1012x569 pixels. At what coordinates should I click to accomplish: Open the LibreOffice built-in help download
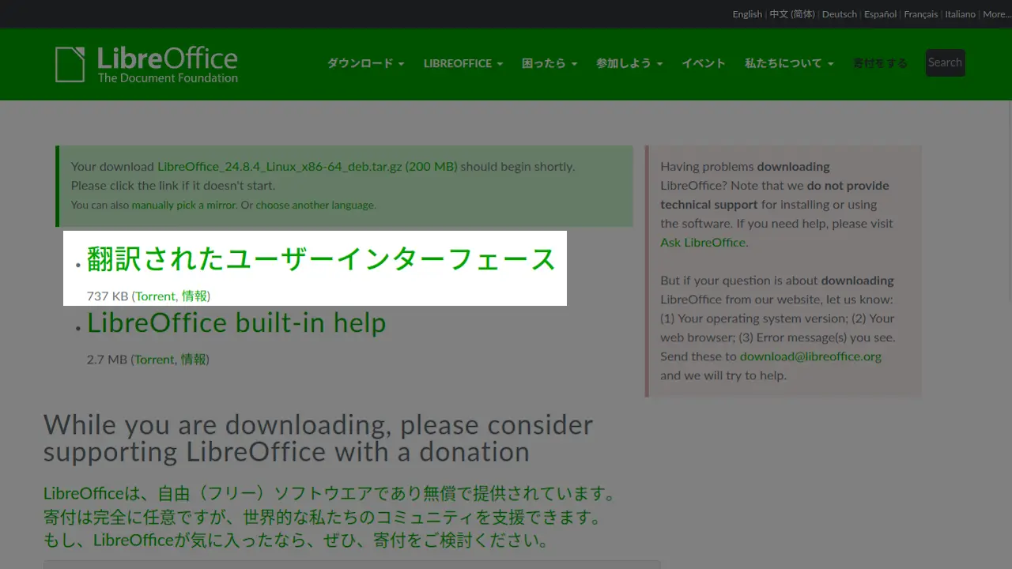[x=236, y=323]
